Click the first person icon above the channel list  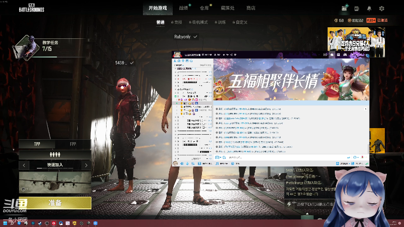[x=175, y=61]
